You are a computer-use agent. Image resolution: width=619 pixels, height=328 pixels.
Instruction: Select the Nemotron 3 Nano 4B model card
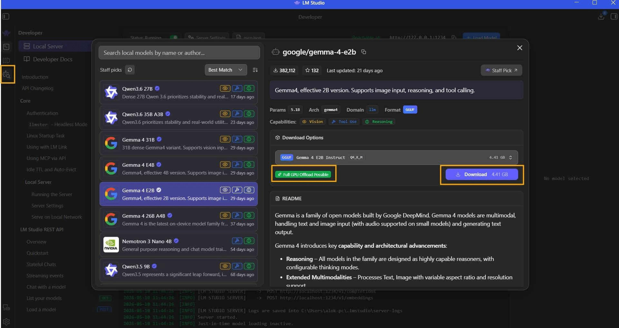(x=179, y=245)
